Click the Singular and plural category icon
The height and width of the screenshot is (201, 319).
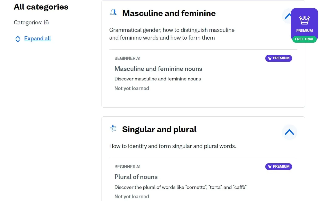113,128
